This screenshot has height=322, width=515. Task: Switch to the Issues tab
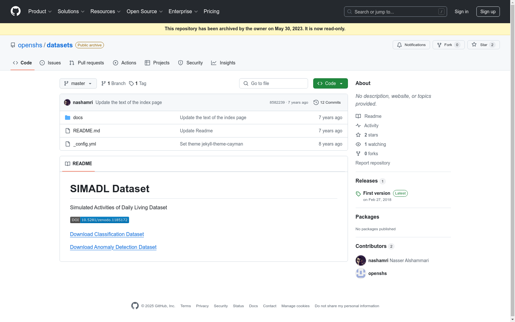[x=50, y=63]
